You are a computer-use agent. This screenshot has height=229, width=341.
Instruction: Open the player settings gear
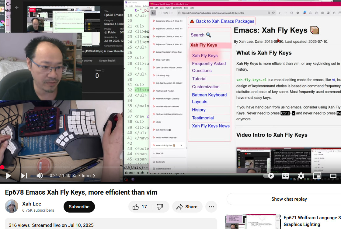click(x=301, y=176)
